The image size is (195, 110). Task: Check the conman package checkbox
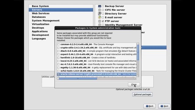[58, 44]
